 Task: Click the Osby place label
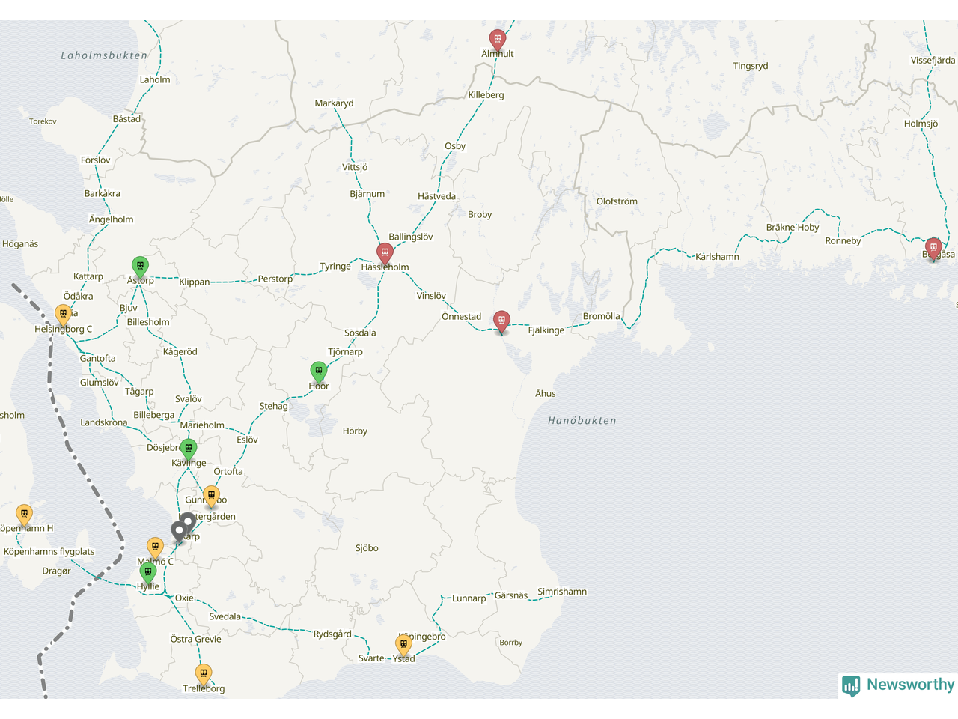[455, 146]
